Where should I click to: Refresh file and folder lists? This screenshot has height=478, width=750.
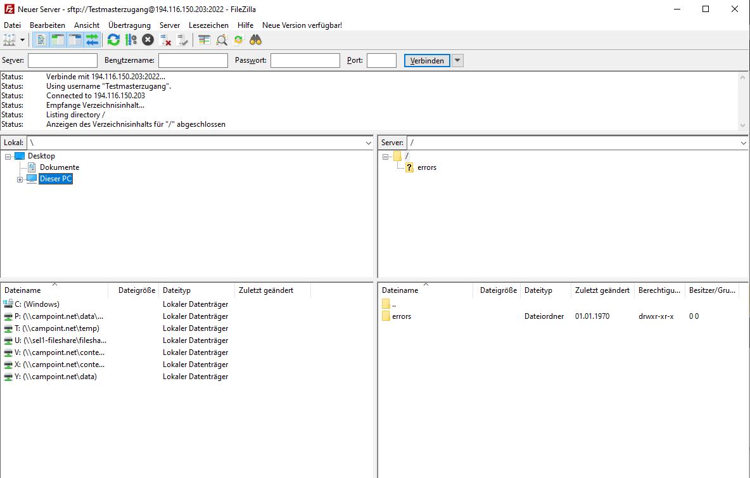[x=113, y=40]
